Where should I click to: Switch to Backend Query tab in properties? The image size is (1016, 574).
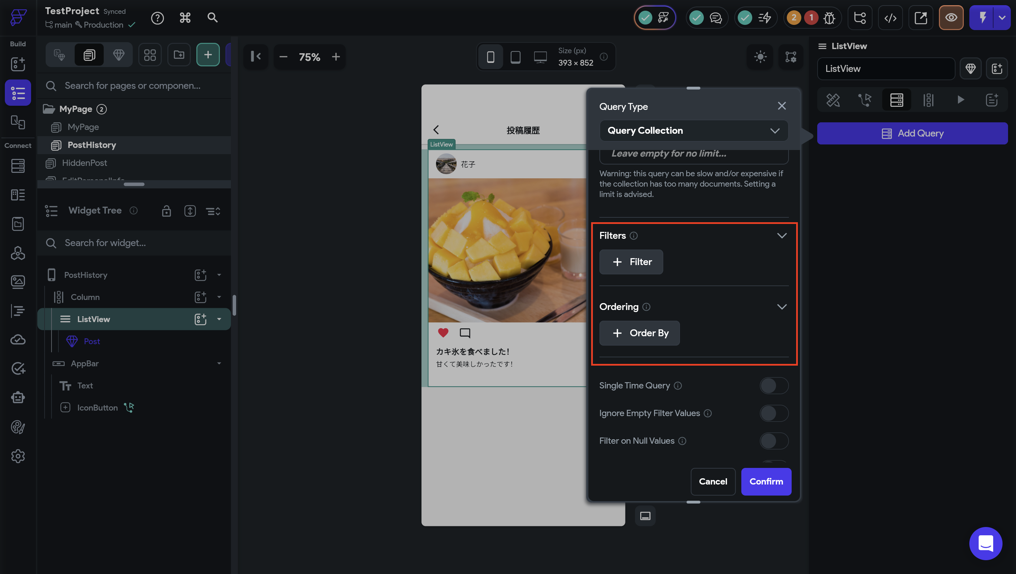pos(896,100)
